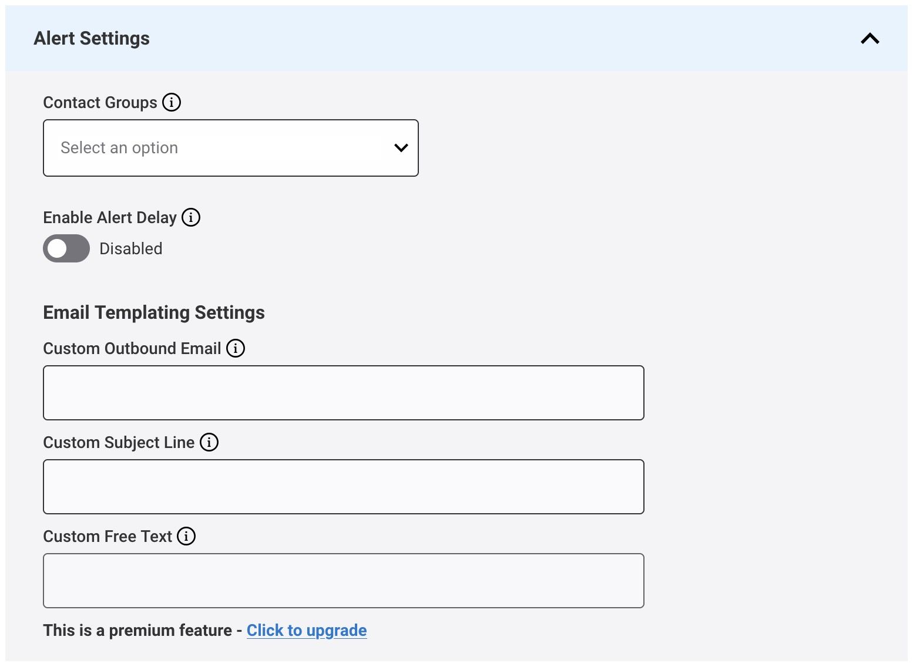Collapse Alert Settings using the up chevron
This screenshot has height=667, width=913.
[870, 39]
